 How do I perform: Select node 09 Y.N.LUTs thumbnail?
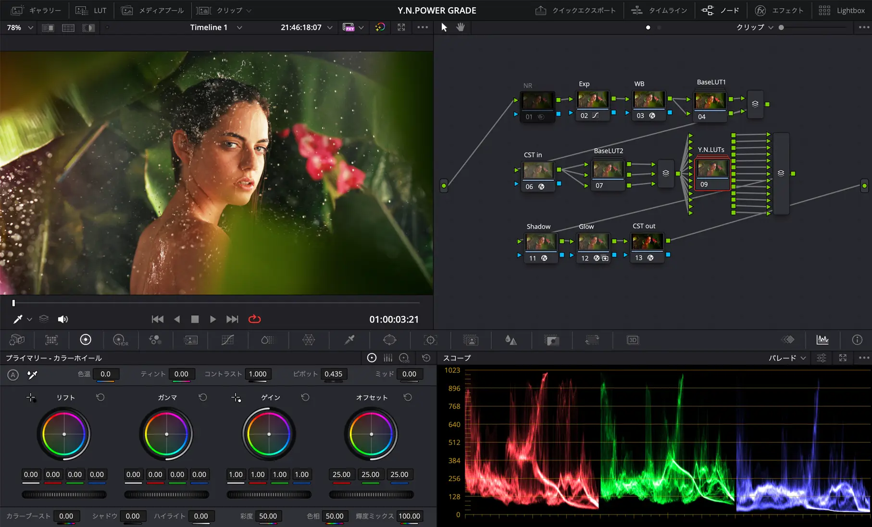click(712, 169)
